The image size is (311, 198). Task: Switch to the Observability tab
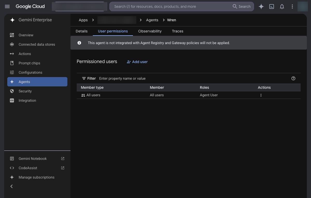coord(150,31)
